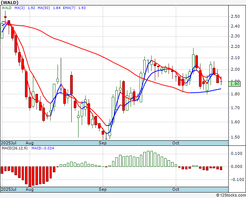
Task: Click the 0.100 MACD axis label
Action: (237, 153)
